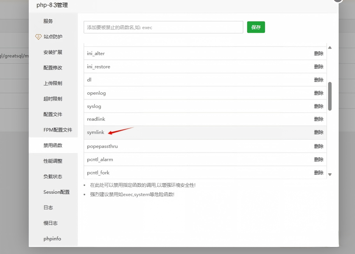Open 性能调整 in the sidebar
This screenshot has height=254, width=355.
click(x=53, y=161)
